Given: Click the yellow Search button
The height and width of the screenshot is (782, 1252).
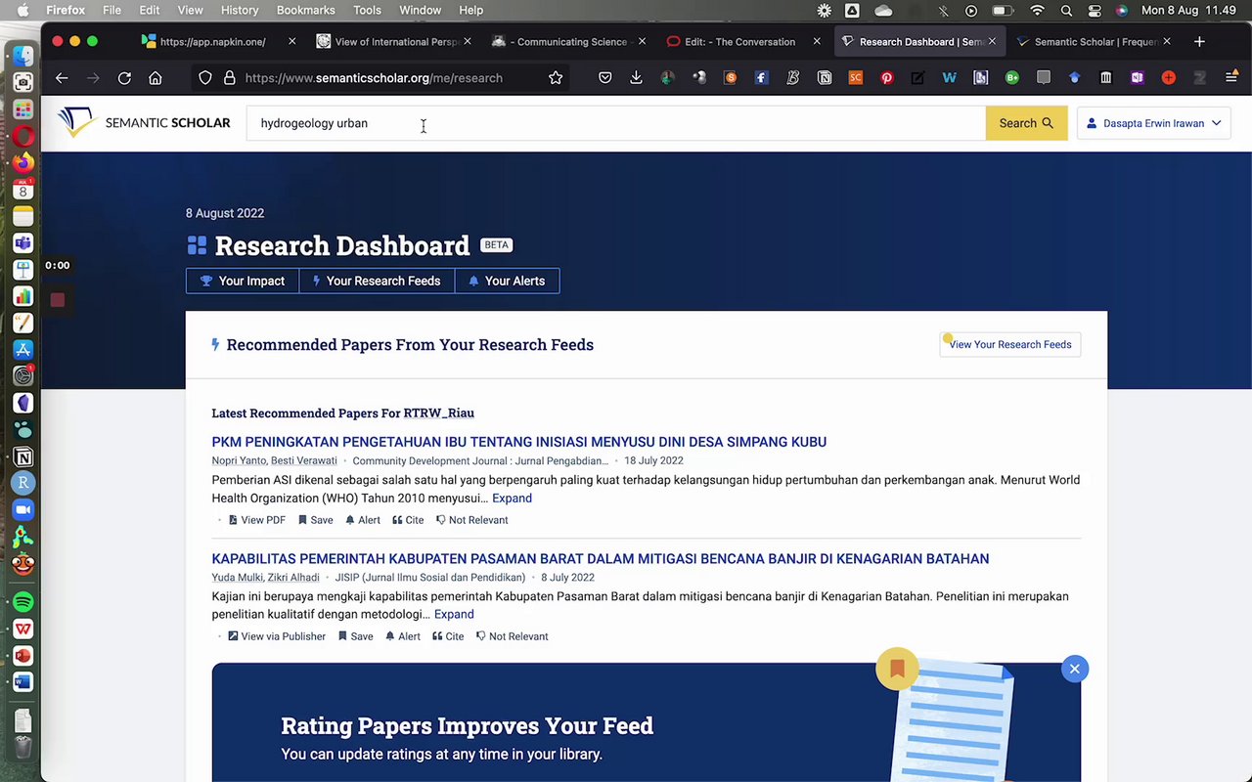Looking at the screenshot, I should pyautogui.click(x=1026, y=123).
